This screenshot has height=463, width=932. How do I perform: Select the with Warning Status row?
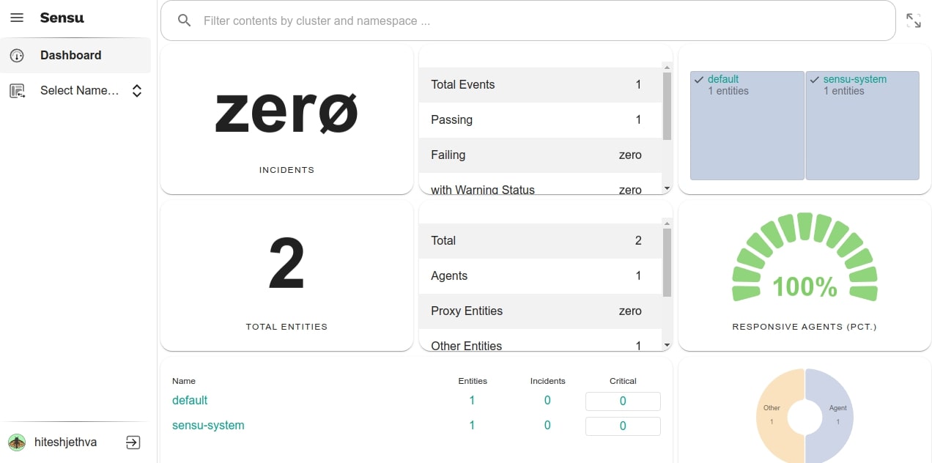coord(541,184)
